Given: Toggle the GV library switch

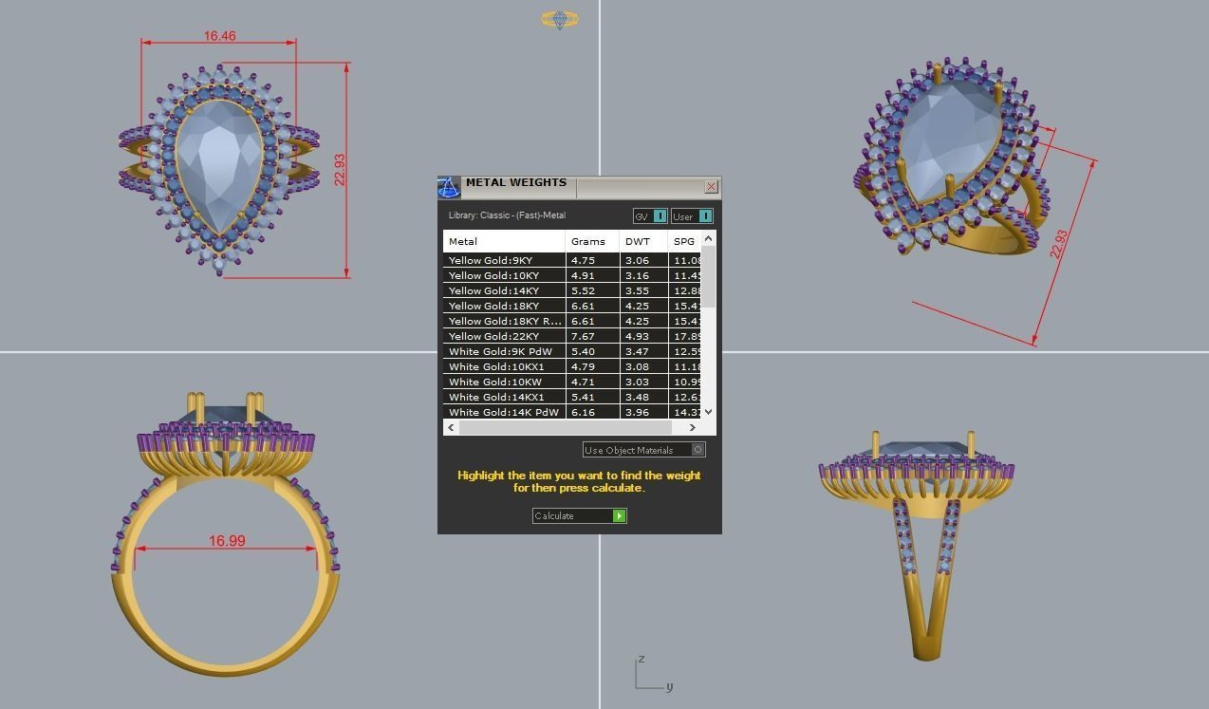Looking at the screenshot, I should (650, 216).
